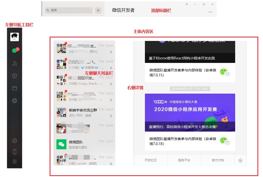Open the chat showing [114条] unread
263x177 pixels.
pyautogui.click(x=84, y=64)
